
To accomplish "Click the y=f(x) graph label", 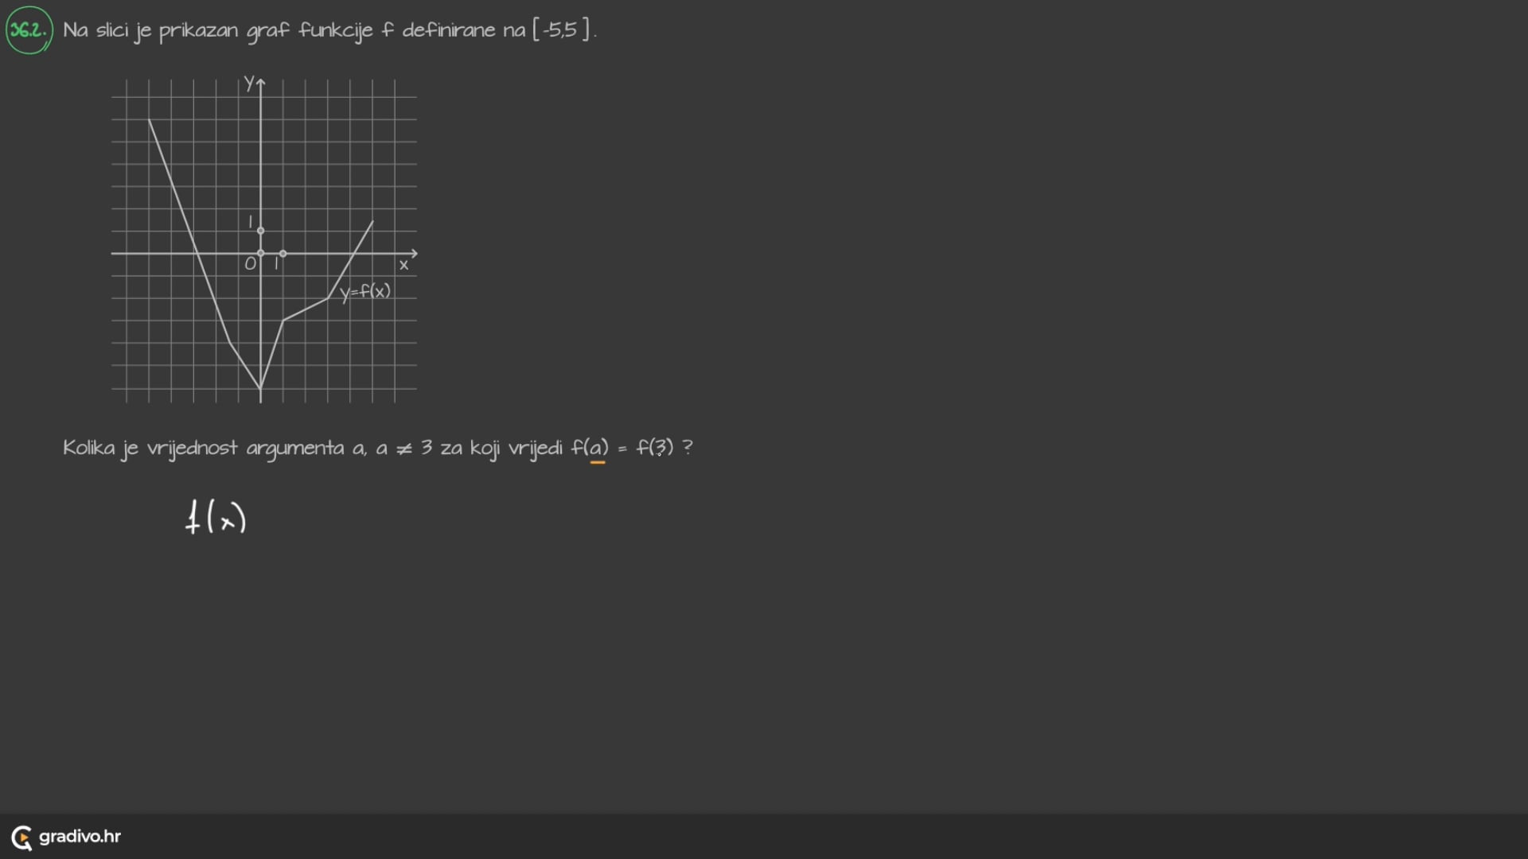I will 365,292.
